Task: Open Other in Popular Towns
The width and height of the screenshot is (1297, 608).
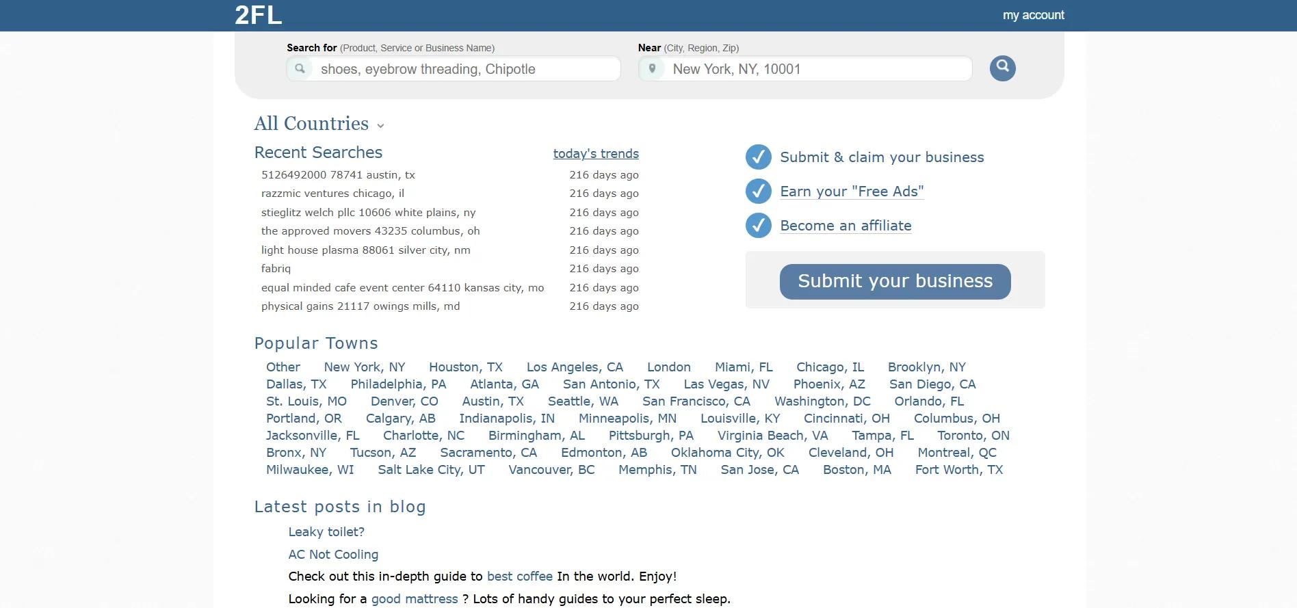Action: coord(283,367)
